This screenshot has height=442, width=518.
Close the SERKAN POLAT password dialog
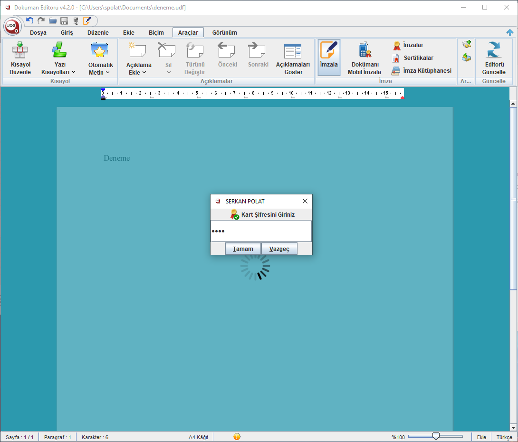coord(305,201)
